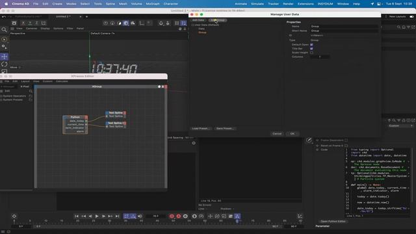The height and width of the screenshot is (234, 416).
Task: Step to previous frame in timeline
Action: pos(90,216)
